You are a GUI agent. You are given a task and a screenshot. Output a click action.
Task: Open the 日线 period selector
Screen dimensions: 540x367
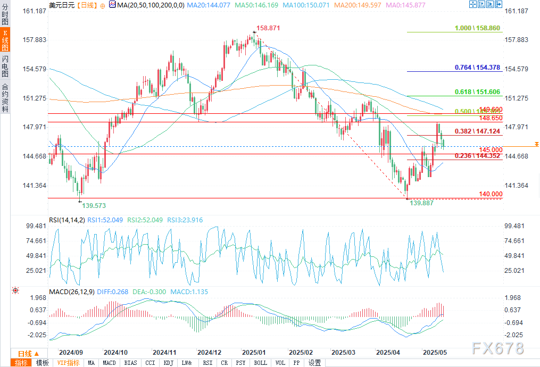pyautogui.click(x=29, y=354)
